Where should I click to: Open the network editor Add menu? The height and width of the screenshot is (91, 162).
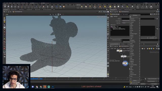tap(112, 49)
